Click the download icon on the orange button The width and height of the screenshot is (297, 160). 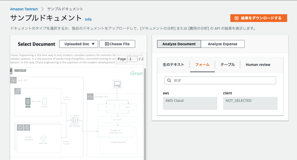tap(237, 18)
